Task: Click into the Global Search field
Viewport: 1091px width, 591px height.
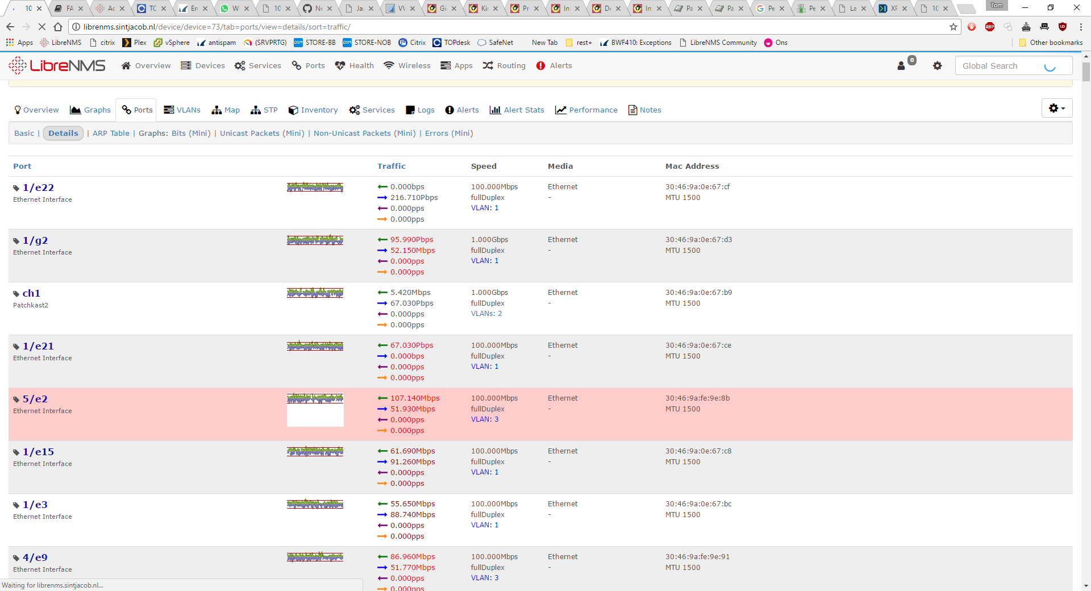Action: coord(1001,66)
